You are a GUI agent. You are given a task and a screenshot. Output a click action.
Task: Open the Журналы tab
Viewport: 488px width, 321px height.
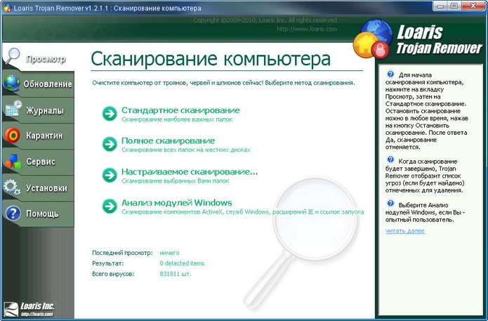tap(39, 110)
